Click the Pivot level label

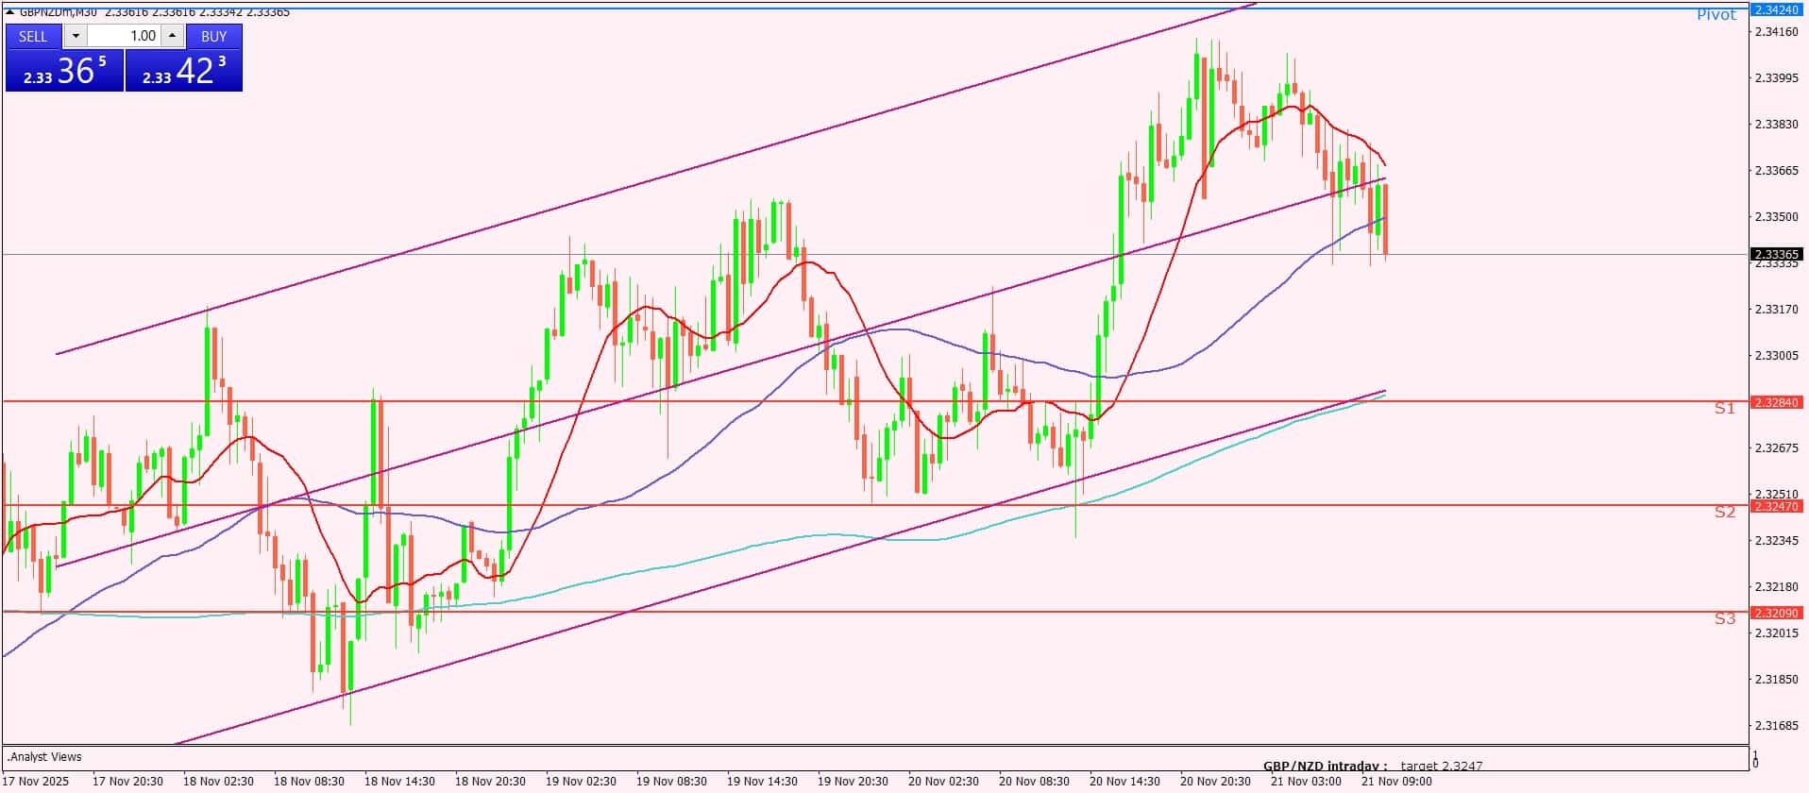[x=1716, y=14]
